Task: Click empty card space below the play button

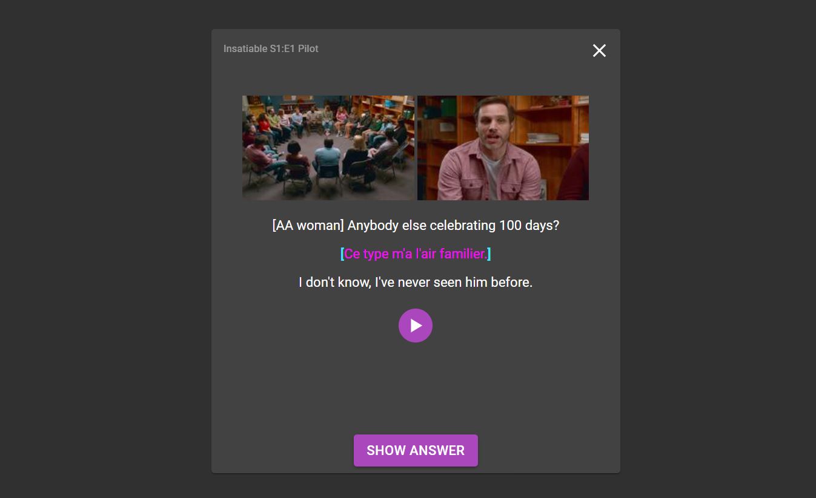Action: point(416,387)
